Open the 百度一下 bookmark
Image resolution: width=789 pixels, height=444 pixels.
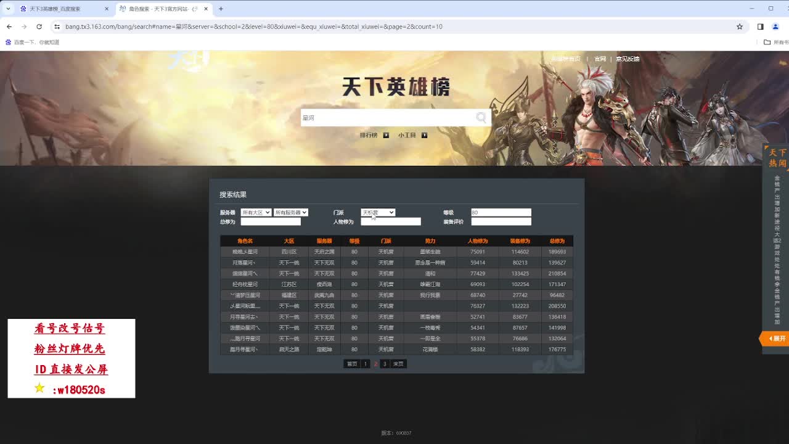pyautogui.click(x=32, y=43)
